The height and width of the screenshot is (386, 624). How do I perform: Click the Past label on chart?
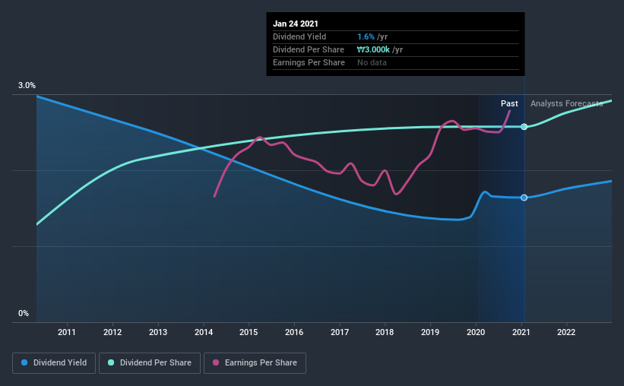[509, 103]
